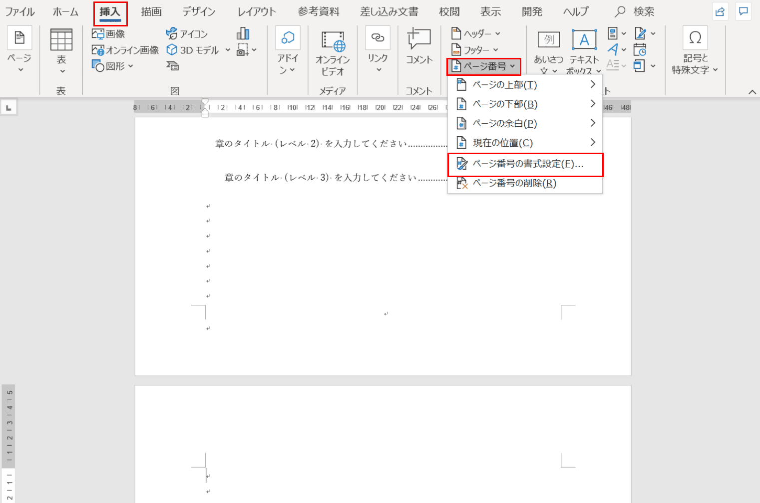
Task: Expand the 現在の位置(C) submenu arrow
Action: (x=593, y=142)
